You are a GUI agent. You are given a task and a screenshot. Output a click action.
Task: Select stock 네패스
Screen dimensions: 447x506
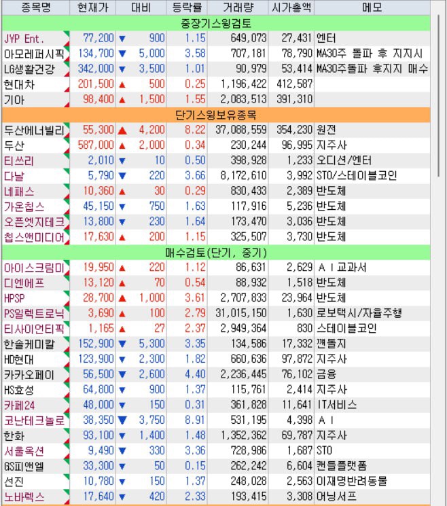35,192
